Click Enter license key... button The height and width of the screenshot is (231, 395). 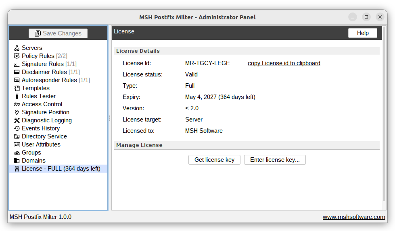[x=275, y=160]
